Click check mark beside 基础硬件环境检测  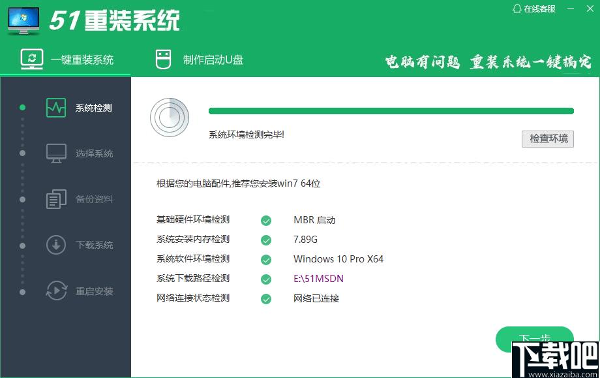coord(266,220)
